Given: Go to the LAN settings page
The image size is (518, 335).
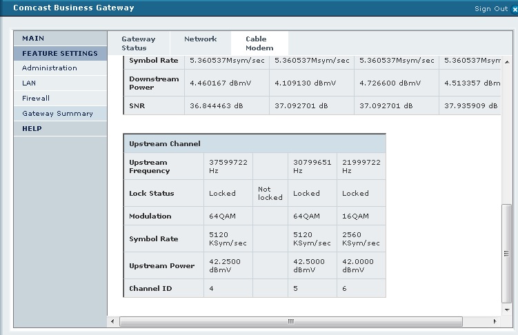Looking at the screenshot, I should click(29, 83).
